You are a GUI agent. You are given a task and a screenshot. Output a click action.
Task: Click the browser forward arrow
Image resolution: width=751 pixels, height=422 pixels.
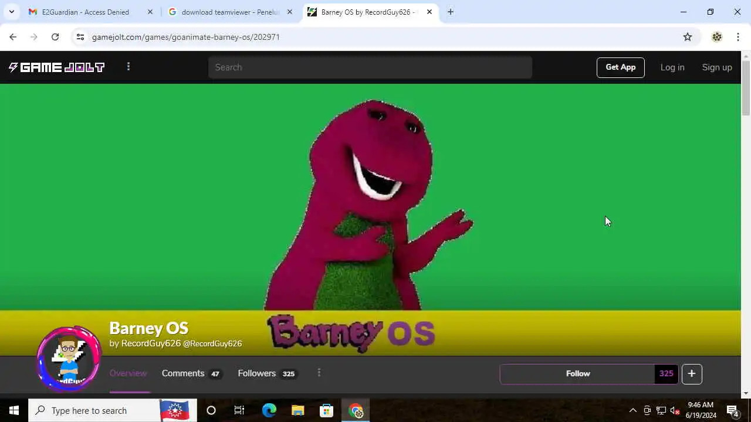[34, 37]
